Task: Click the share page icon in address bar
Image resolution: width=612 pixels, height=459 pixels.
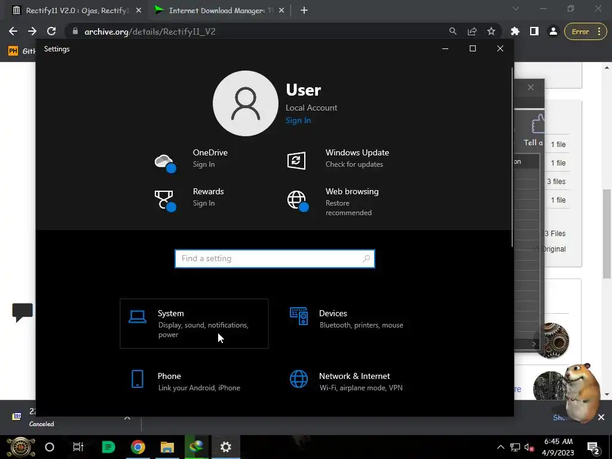Action: (472, 31)
